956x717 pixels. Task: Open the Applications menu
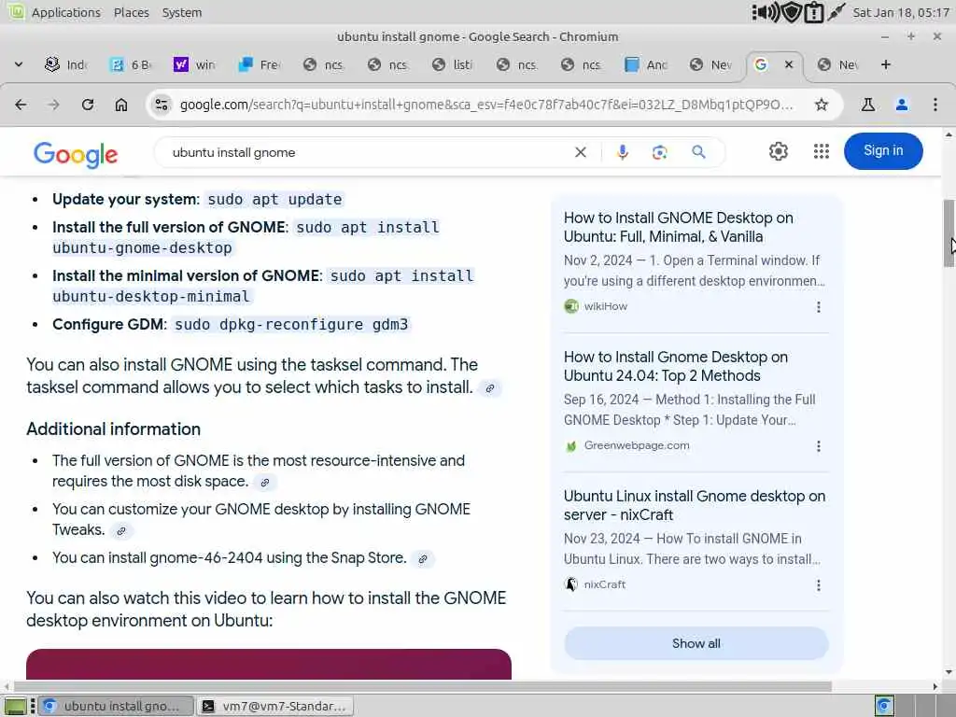point(66,12)
